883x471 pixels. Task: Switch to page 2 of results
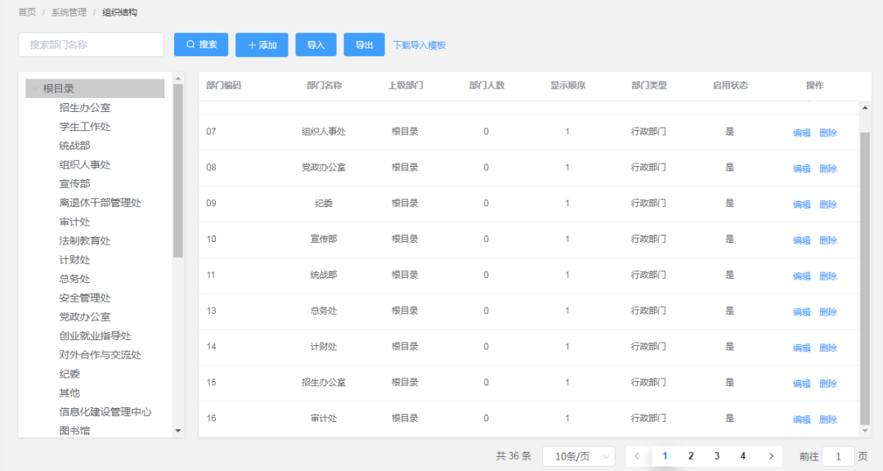pyautogui.click(x=691, y=456)
